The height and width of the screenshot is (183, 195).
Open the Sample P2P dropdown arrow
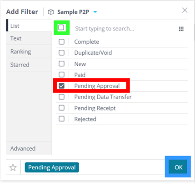tap(95, 12)
